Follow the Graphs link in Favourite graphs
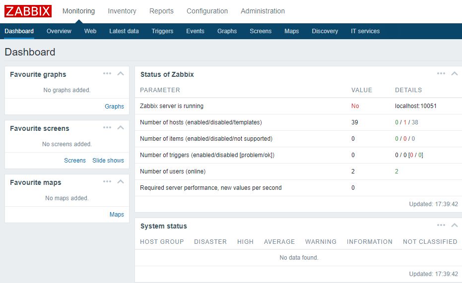The height and width of the screenshot is (283, 462). [x=114, y=107]
